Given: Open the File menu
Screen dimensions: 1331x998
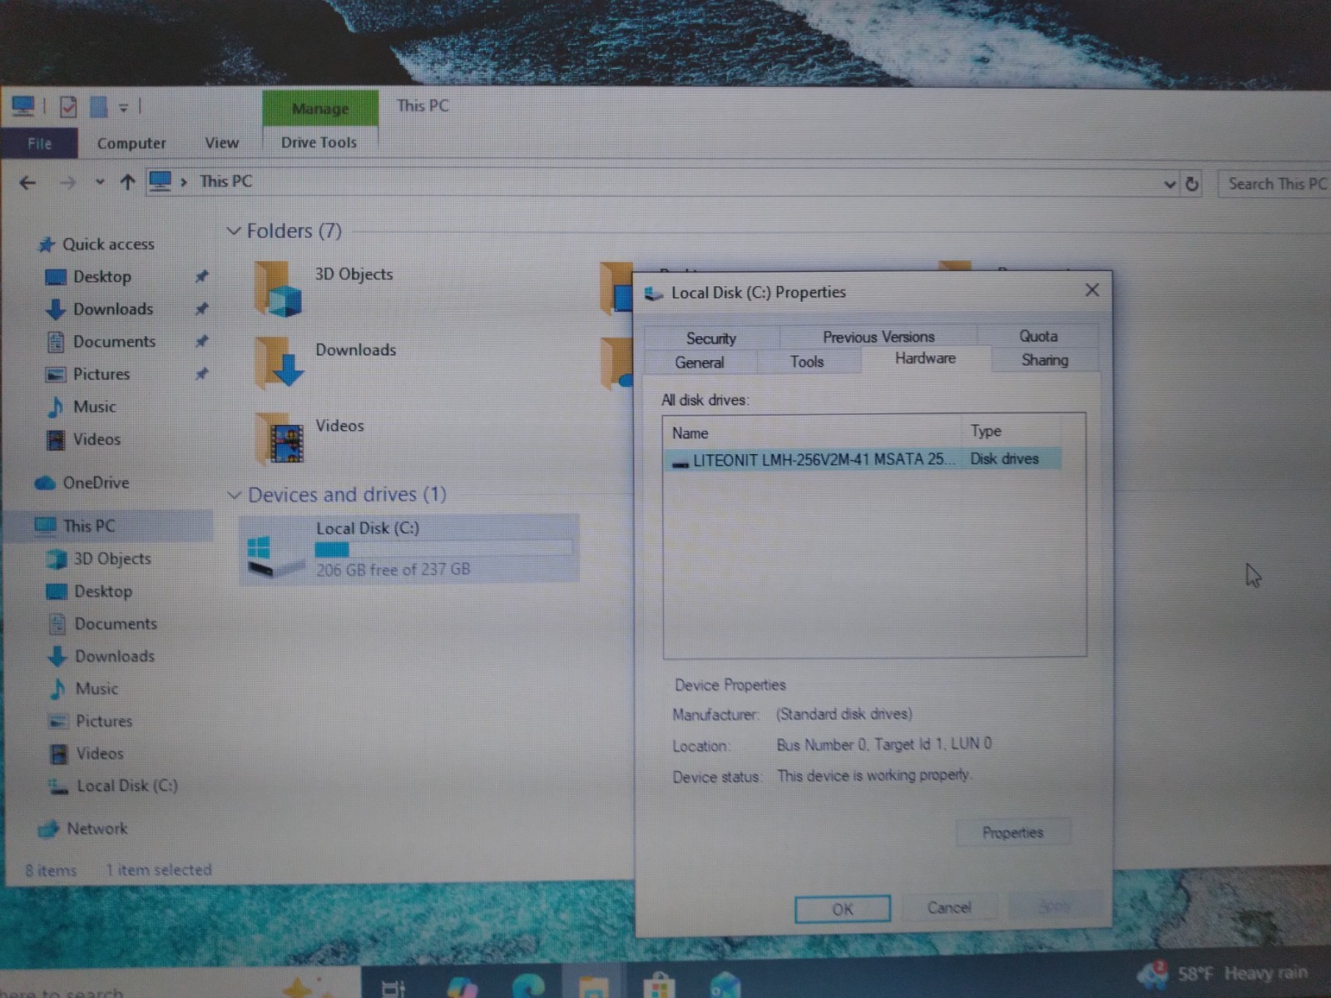Looking at the screenshot, I should click(39, 143).
